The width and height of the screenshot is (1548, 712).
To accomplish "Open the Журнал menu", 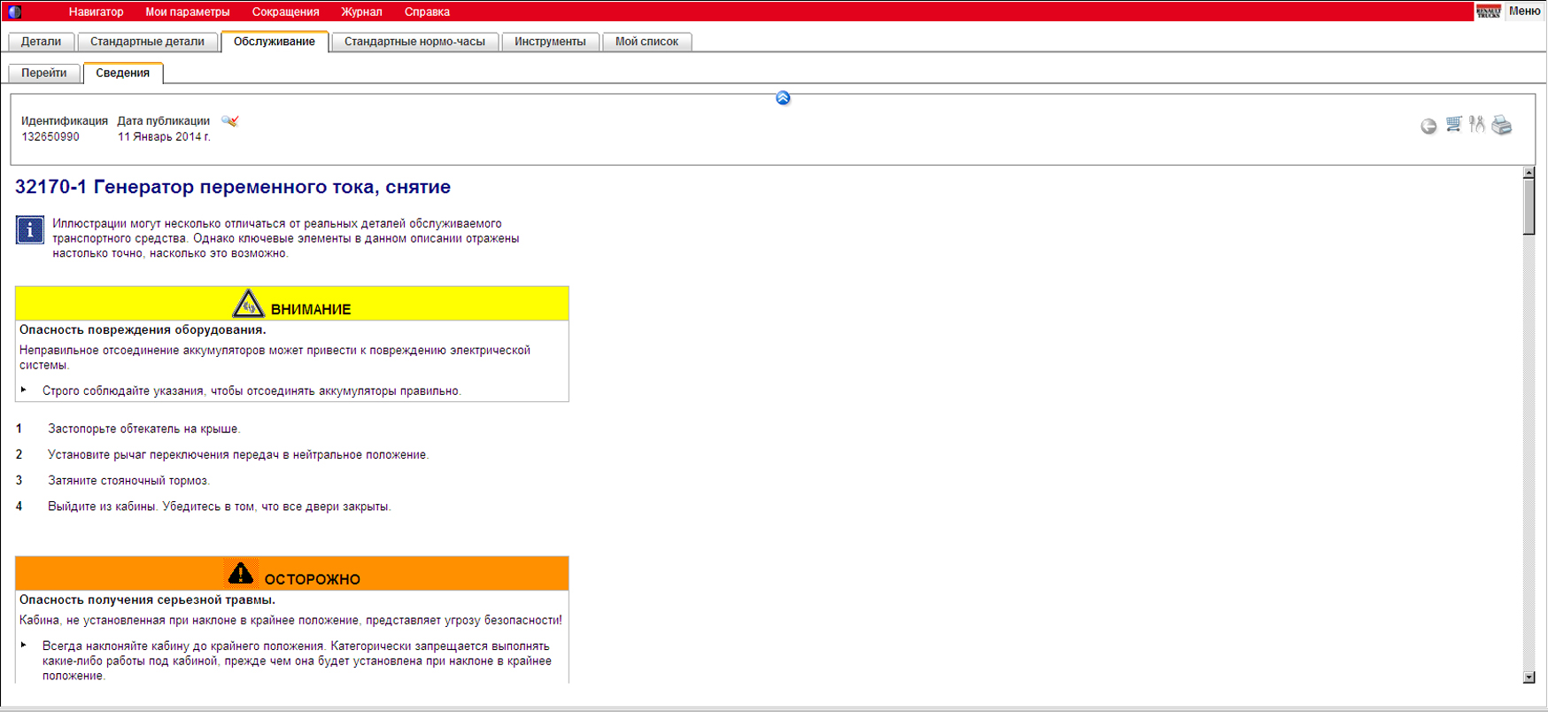I will [x=361, y=12].
